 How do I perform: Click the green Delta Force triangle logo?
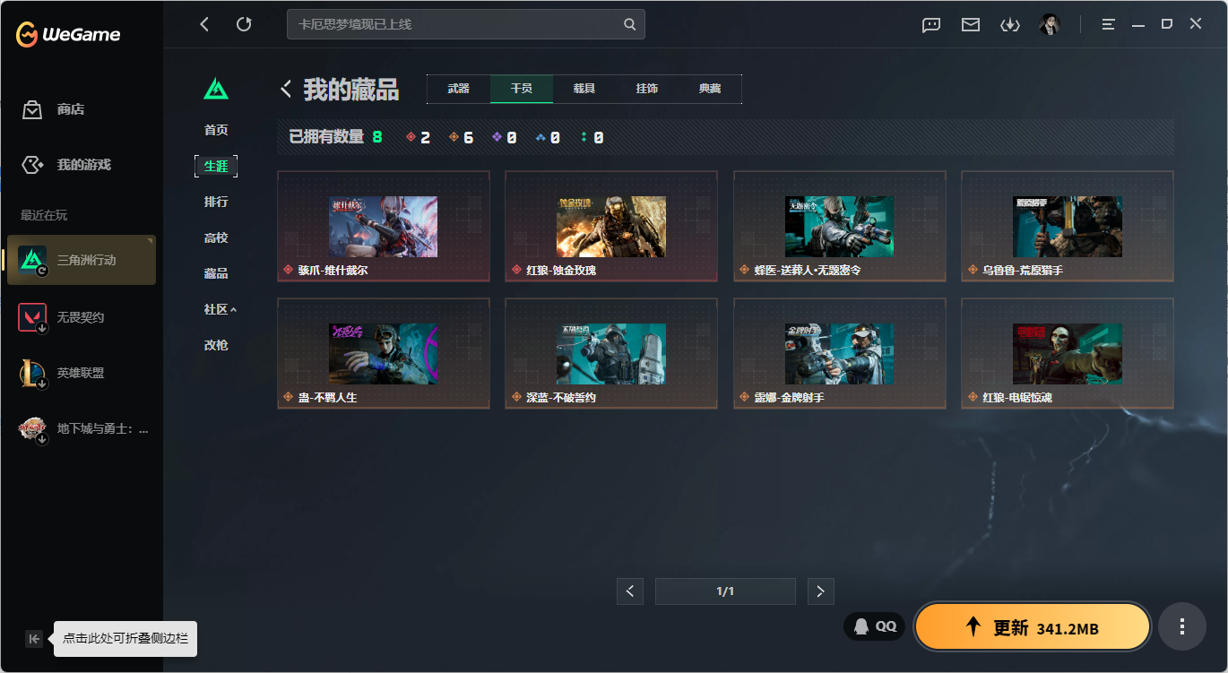pyautogui.click(x=216, y=89)
